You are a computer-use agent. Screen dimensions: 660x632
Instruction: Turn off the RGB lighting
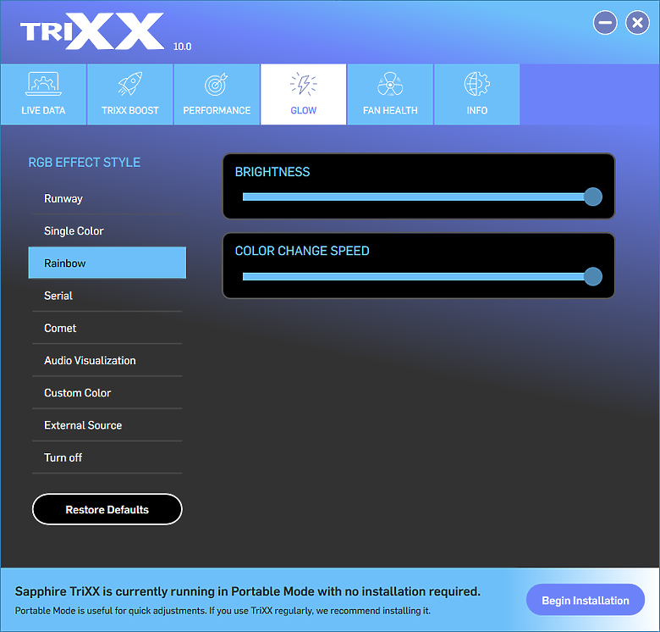(x=107, y=458)
